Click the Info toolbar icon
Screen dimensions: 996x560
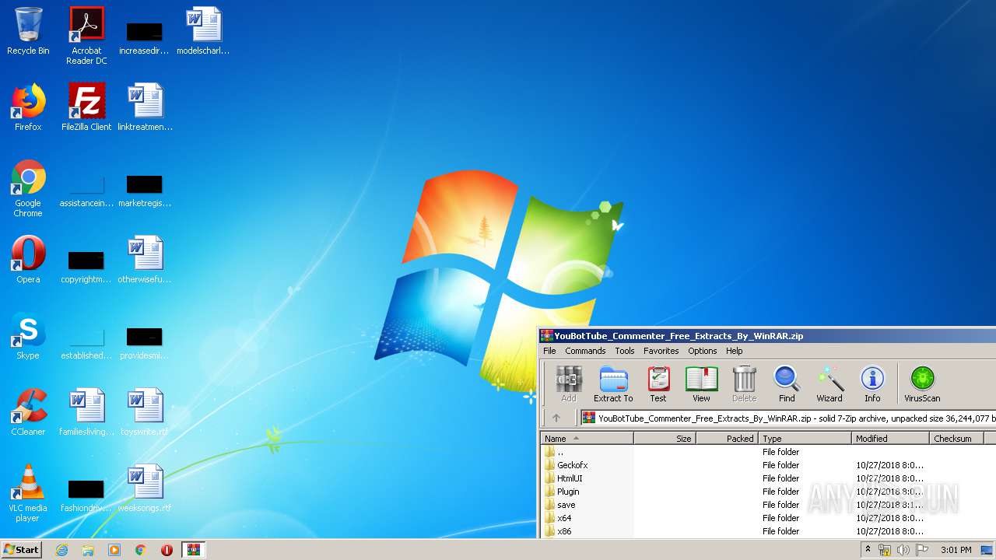(x=872, y=385)
